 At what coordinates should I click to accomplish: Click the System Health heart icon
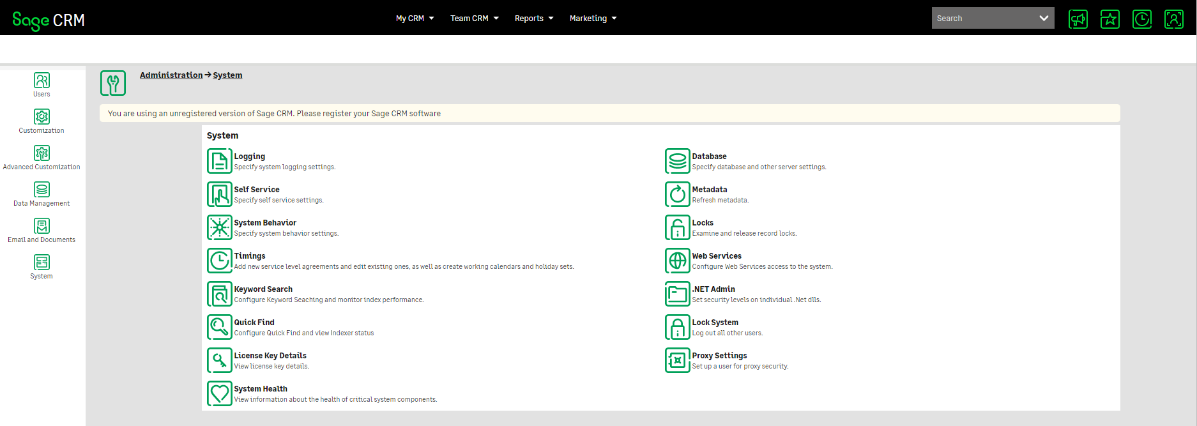[x=220, y=393]
